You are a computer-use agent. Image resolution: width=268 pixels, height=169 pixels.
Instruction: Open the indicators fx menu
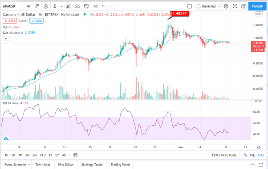click(x=55, y=6)
